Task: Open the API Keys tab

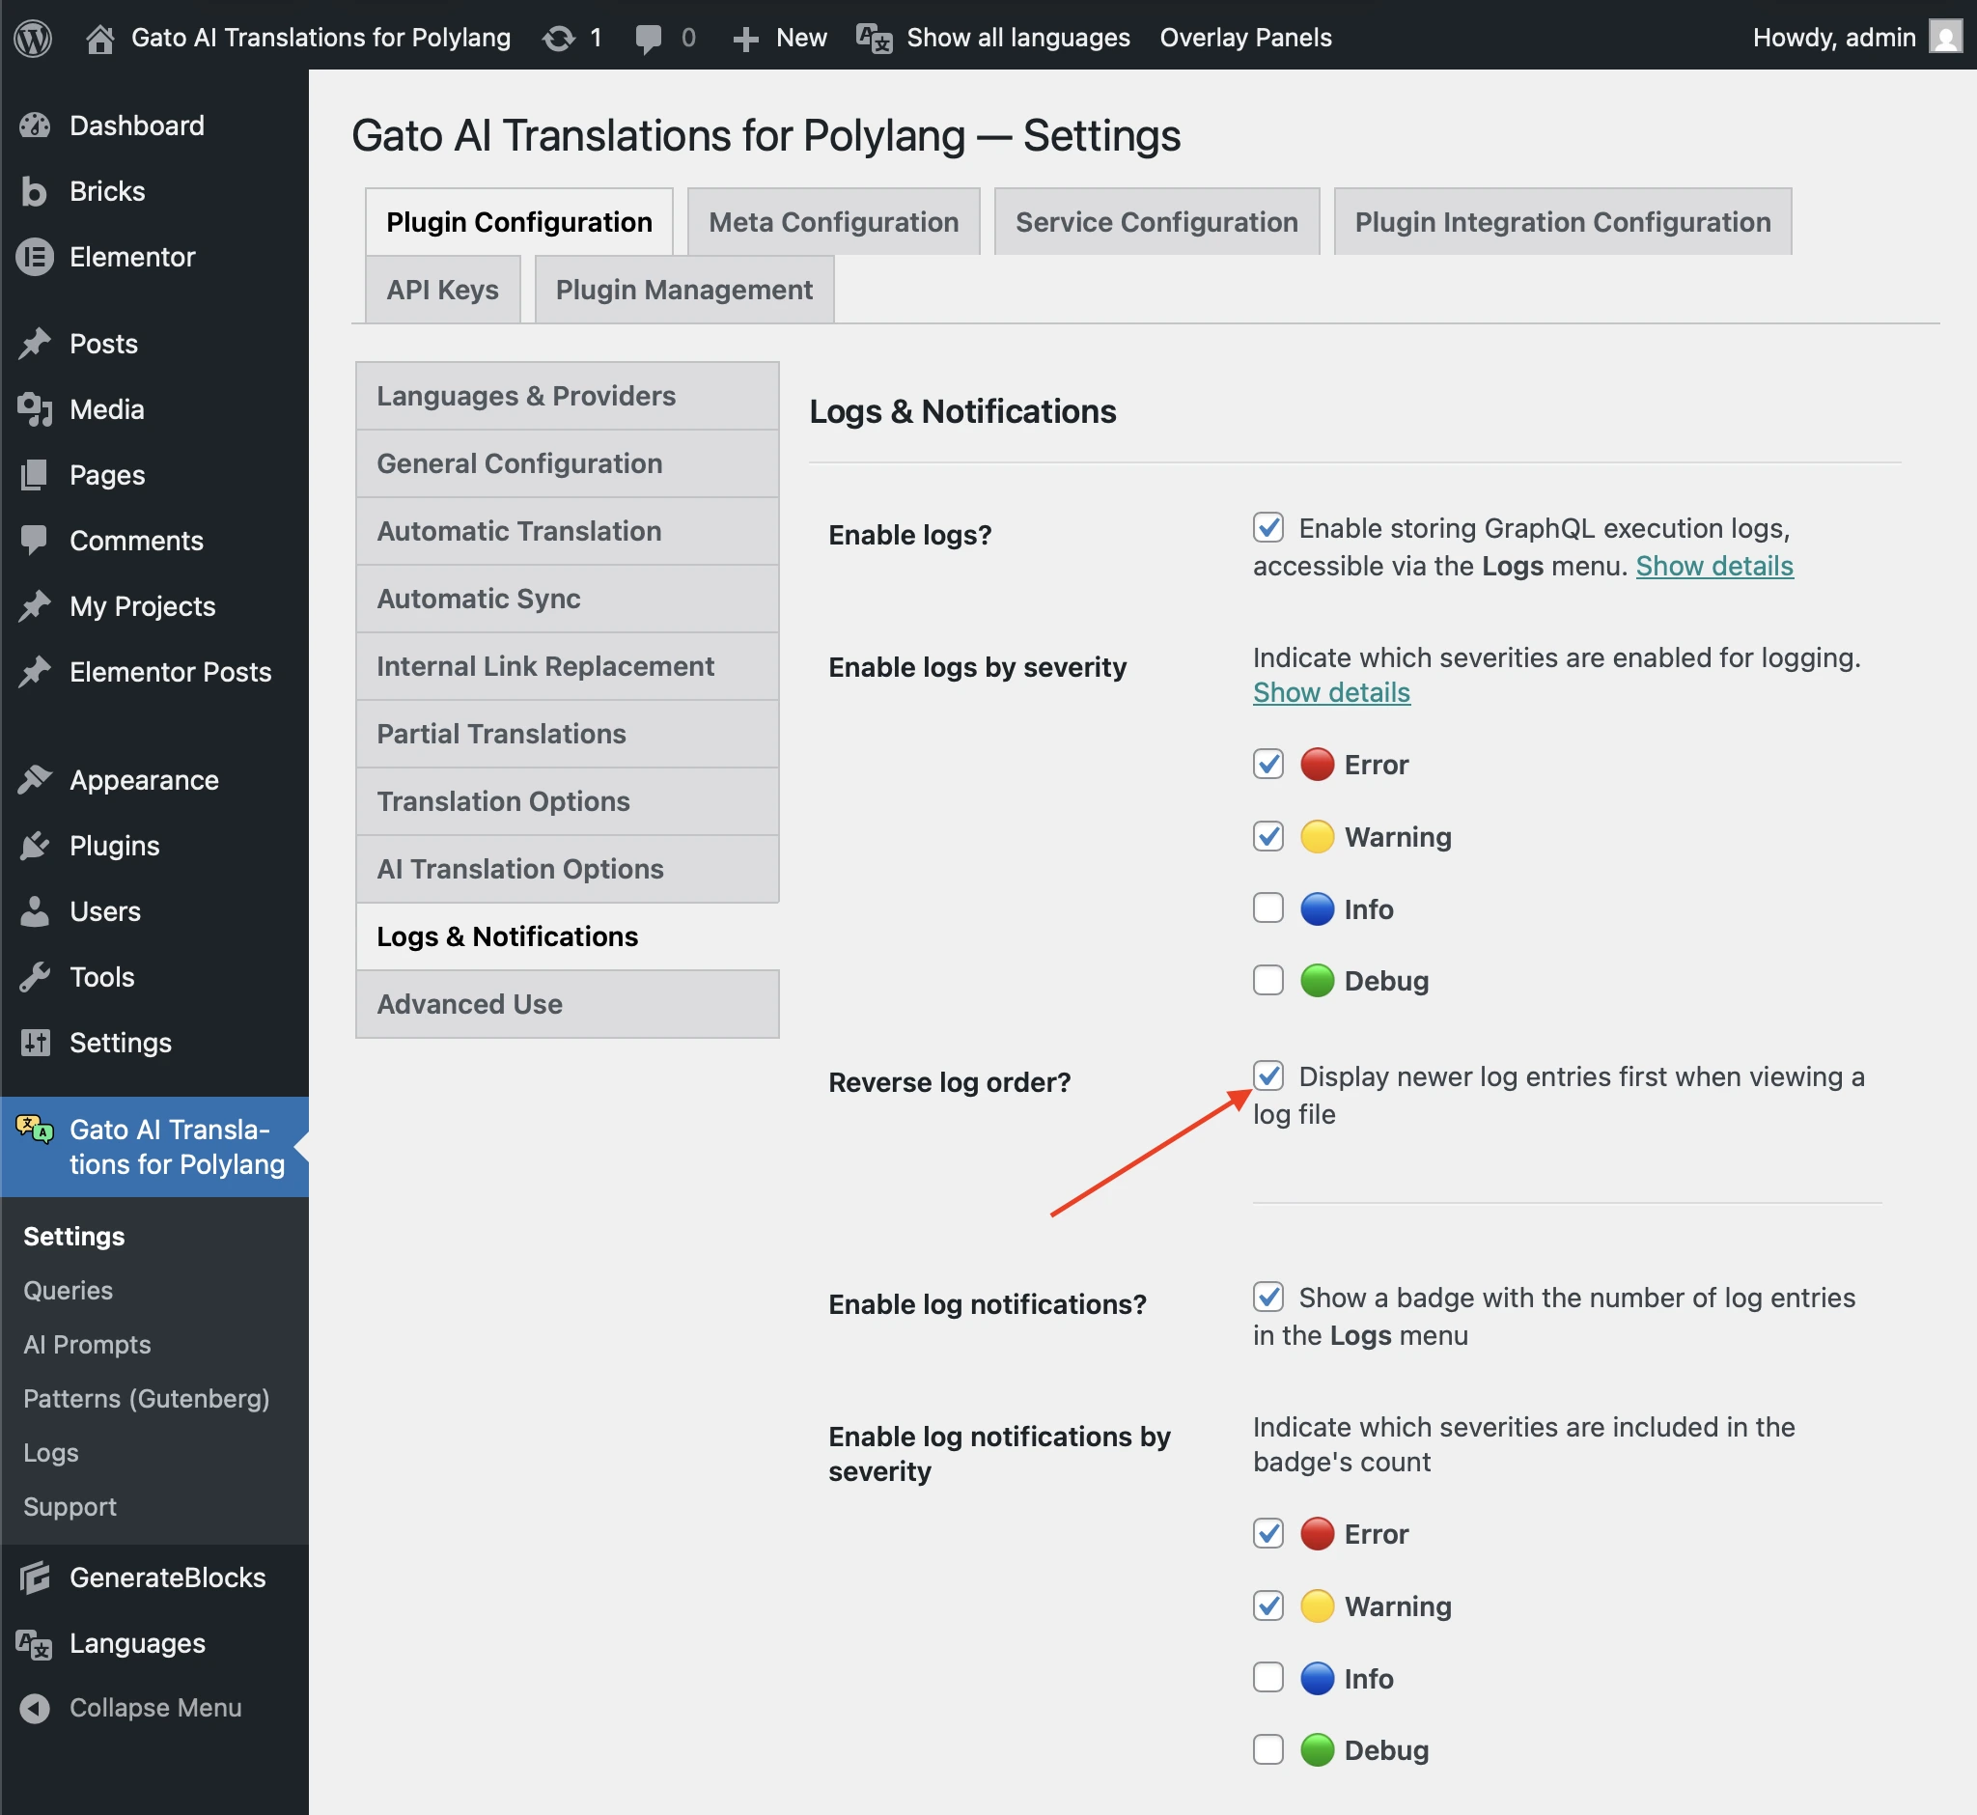Action: pyautogui.click(x=442, y=289)
